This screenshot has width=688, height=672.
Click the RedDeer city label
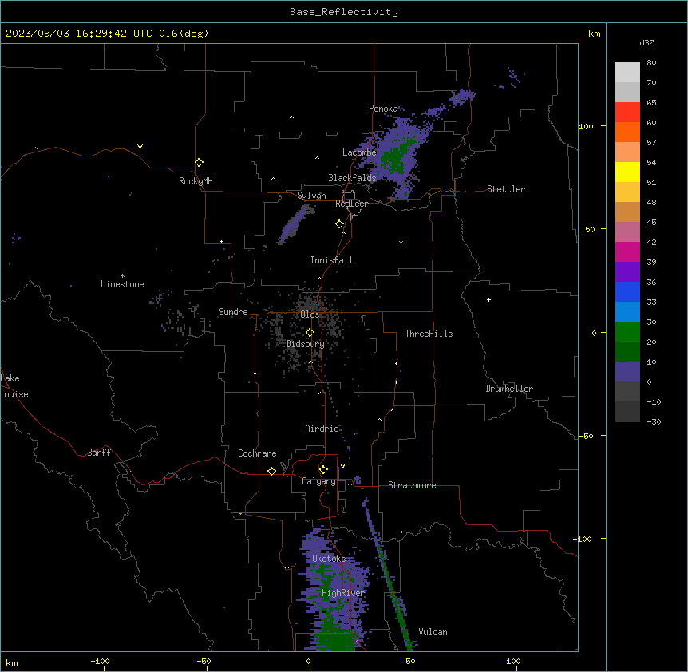351,204
